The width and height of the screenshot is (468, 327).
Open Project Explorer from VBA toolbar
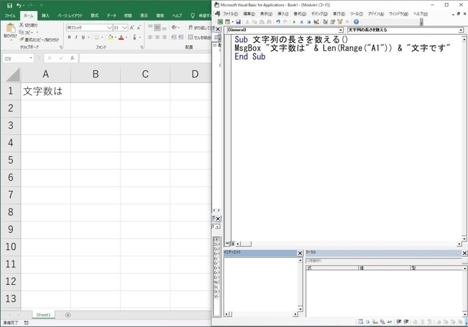tap(325, 22)
